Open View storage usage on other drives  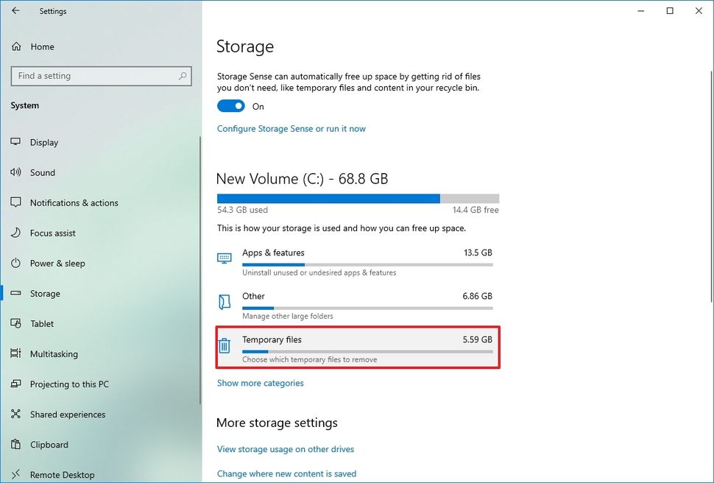coord(286,449)
